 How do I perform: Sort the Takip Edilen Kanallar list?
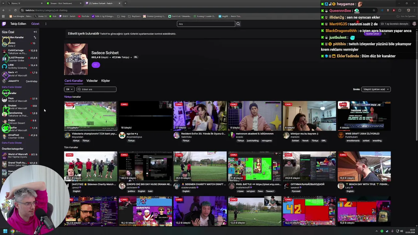click(x=35, y=38)
